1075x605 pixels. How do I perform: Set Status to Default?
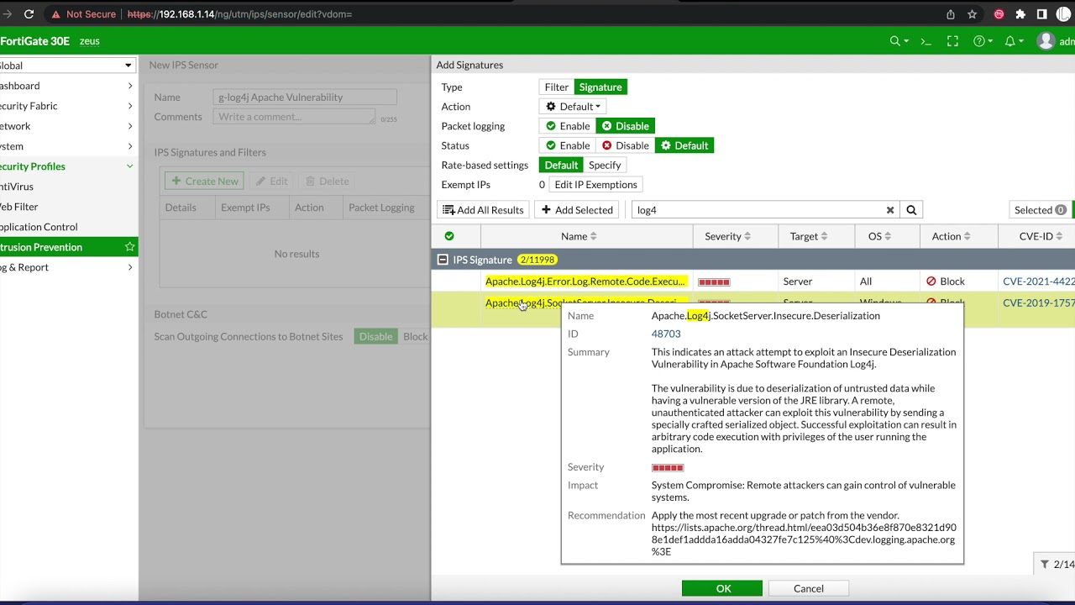(684, 145)
